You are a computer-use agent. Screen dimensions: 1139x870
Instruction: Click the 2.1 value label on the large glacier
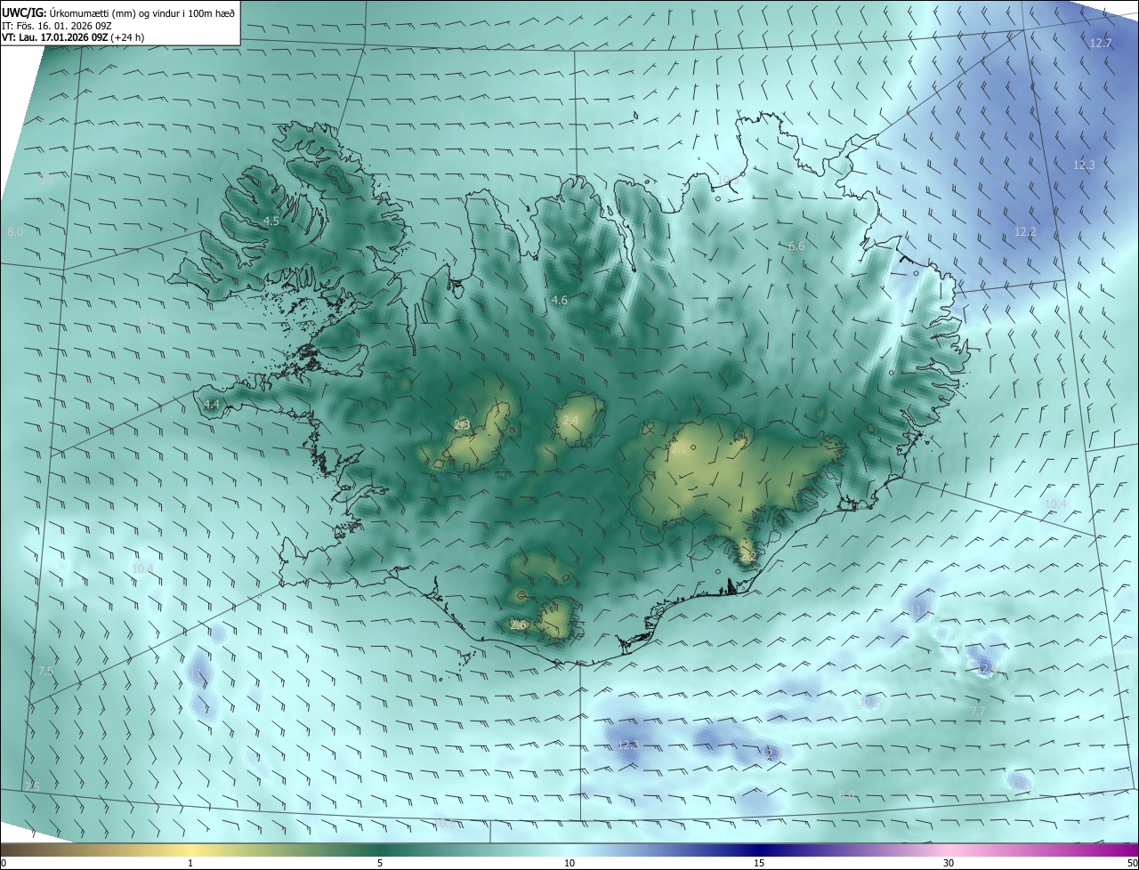(679, 450)
